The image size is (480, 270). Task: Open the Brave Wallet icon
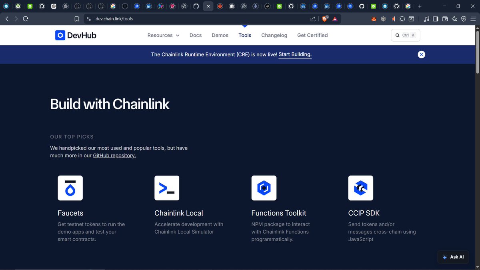tap(445, 19)
